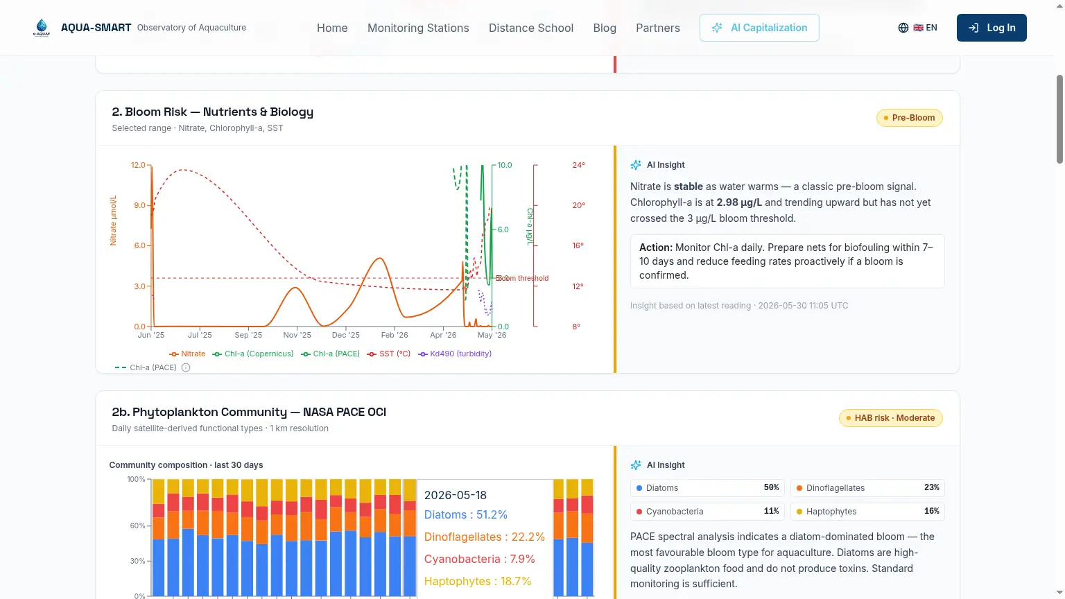Toggle the Chl-a (Copernicus) legend series
Viewport: 1065px width, 599px height.
click(x=253, y=354)
